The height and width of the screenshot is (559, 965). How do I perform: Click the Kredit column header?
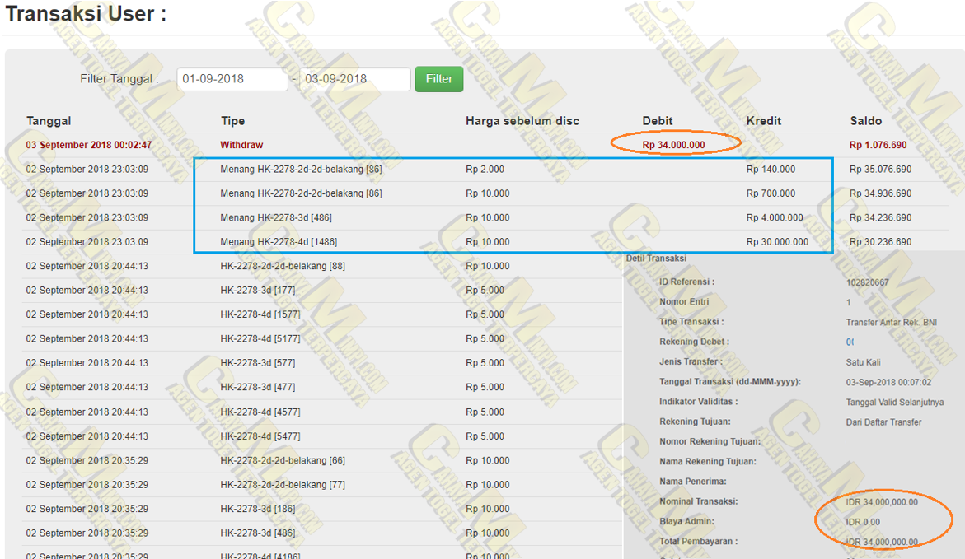point(763,121)
